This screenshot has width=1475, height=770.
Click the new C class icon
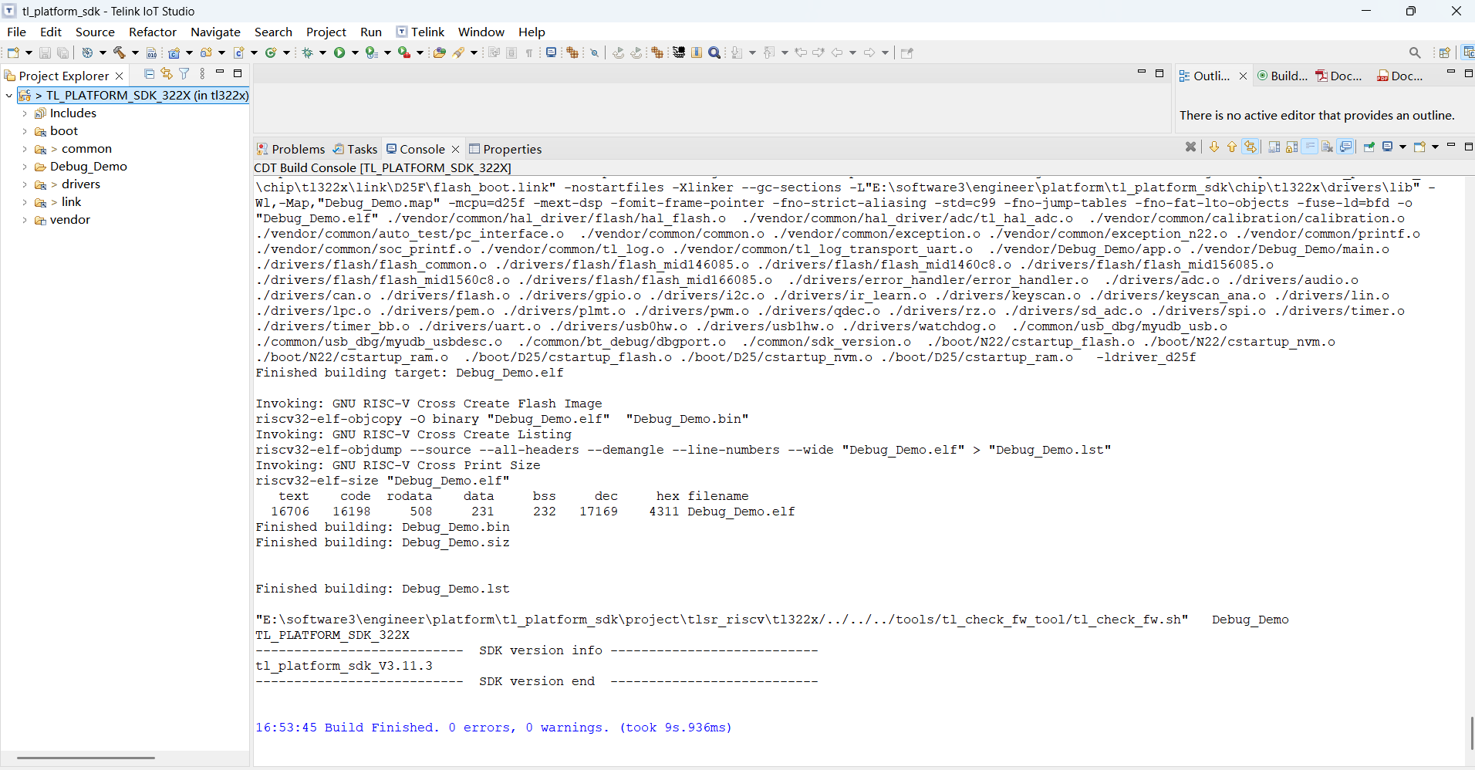271,52
